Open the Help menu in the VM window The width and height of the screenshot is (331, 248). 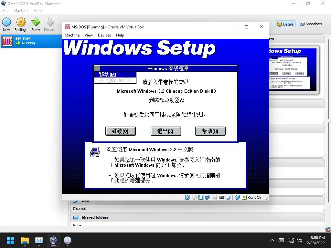(x=120, y=35)
